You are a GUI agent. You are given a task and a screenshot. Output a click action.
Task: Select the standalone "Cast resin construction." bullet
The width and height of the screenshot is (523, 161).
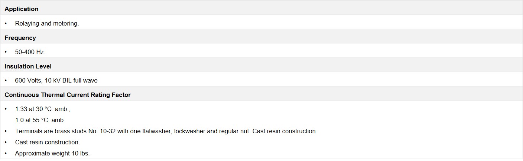pos(48,142)
